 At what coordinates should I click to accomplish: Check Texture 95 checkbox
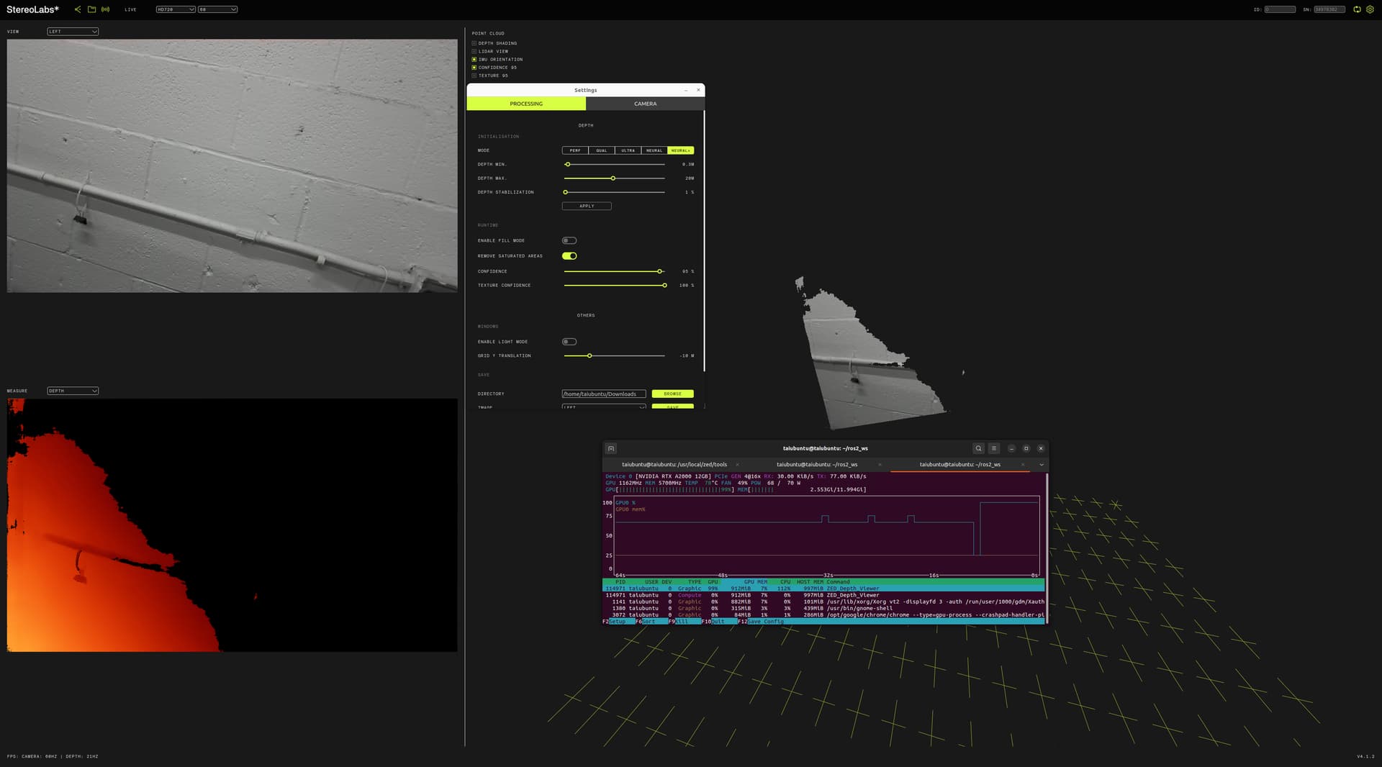click(474, 76)
